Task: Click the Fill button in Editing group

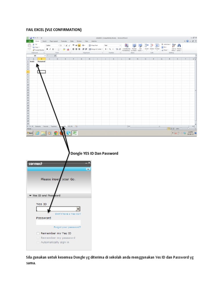Action: [164, 47]
